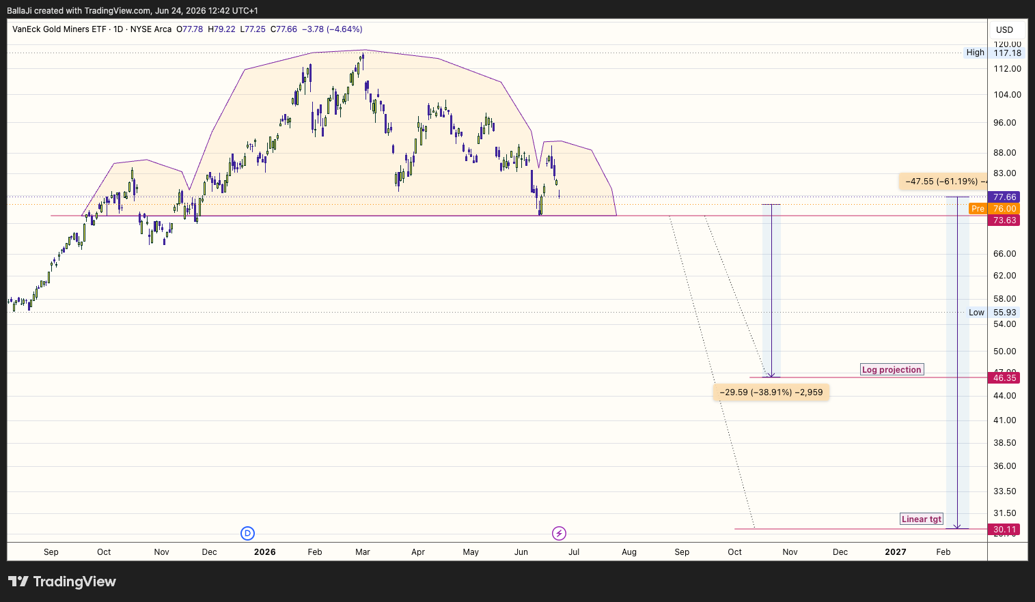Click the -29.59 (-38.91%) measurement box
This screenshot has height=602, width=1035.
coord(771,392)
